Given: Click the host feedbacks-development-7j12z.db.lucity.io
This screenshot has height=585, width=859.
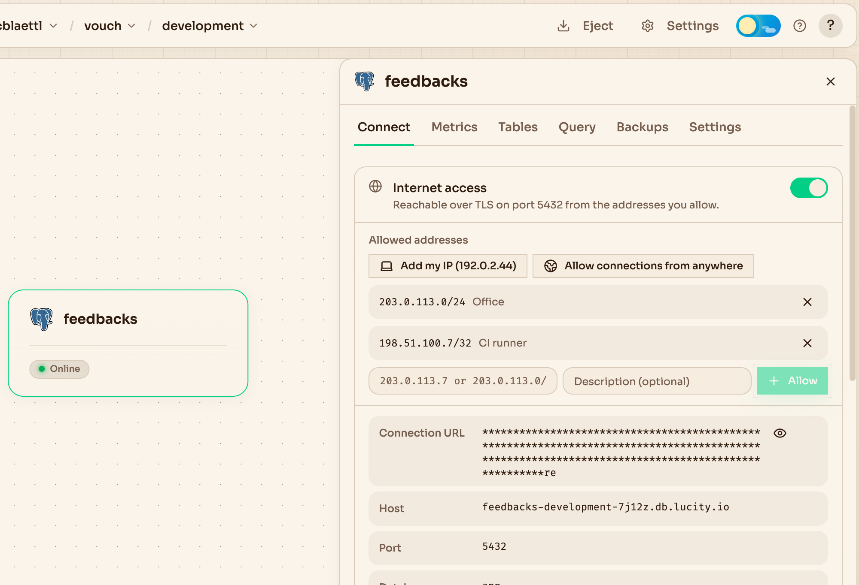Looking at the screenshot, I should pyautogui.click(x=605, y=507).
